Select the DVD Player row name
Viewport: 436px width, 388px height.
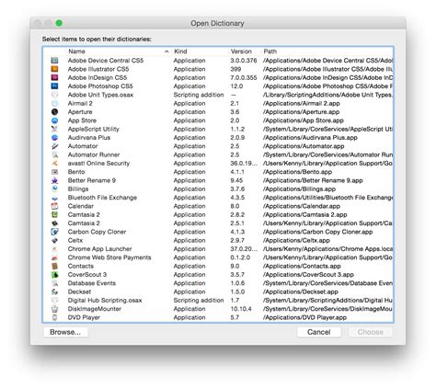pyautogui.click(x=84, y=317)
